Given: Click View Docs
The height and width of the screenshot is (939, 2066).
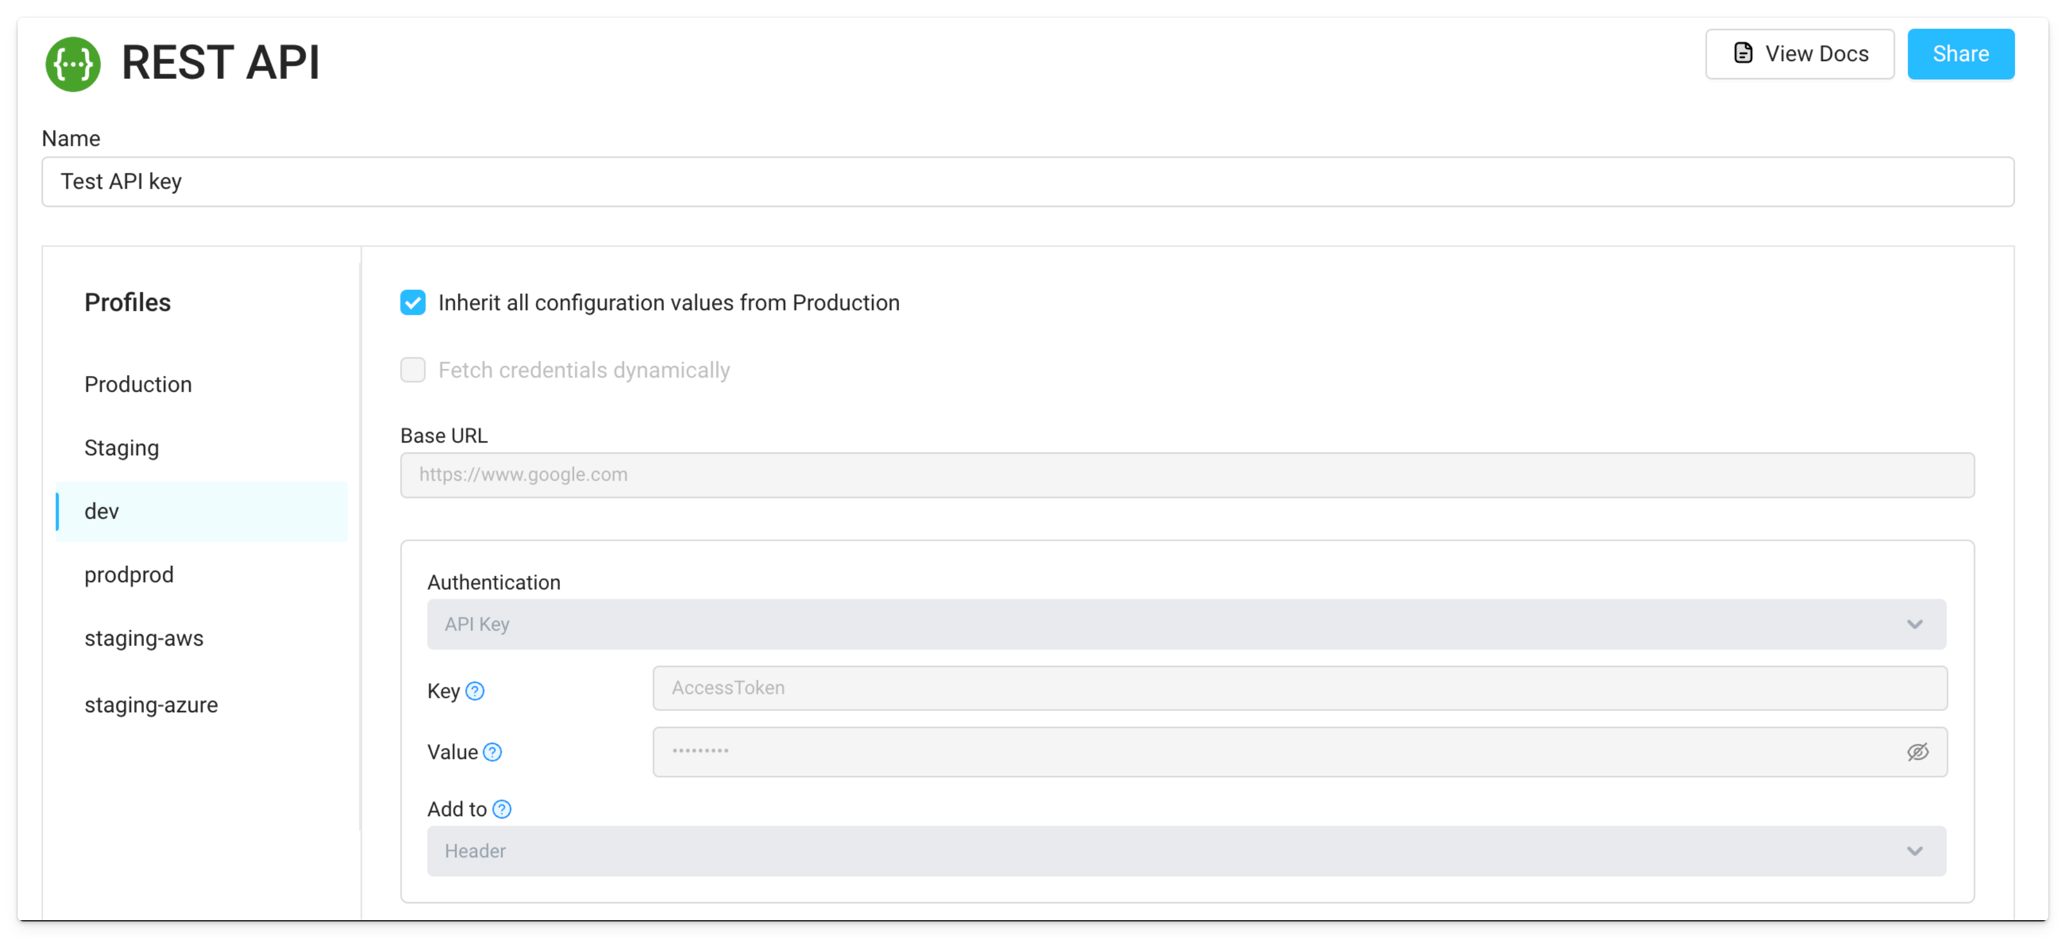Looking at the screenshot, I should click(1800, 53).
